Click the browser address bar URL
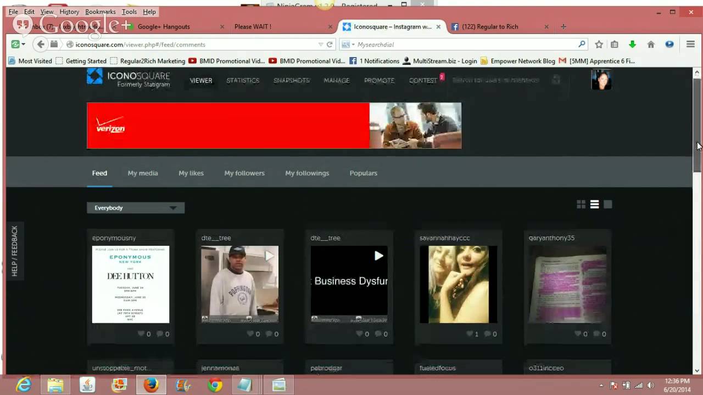 point(140,44)
